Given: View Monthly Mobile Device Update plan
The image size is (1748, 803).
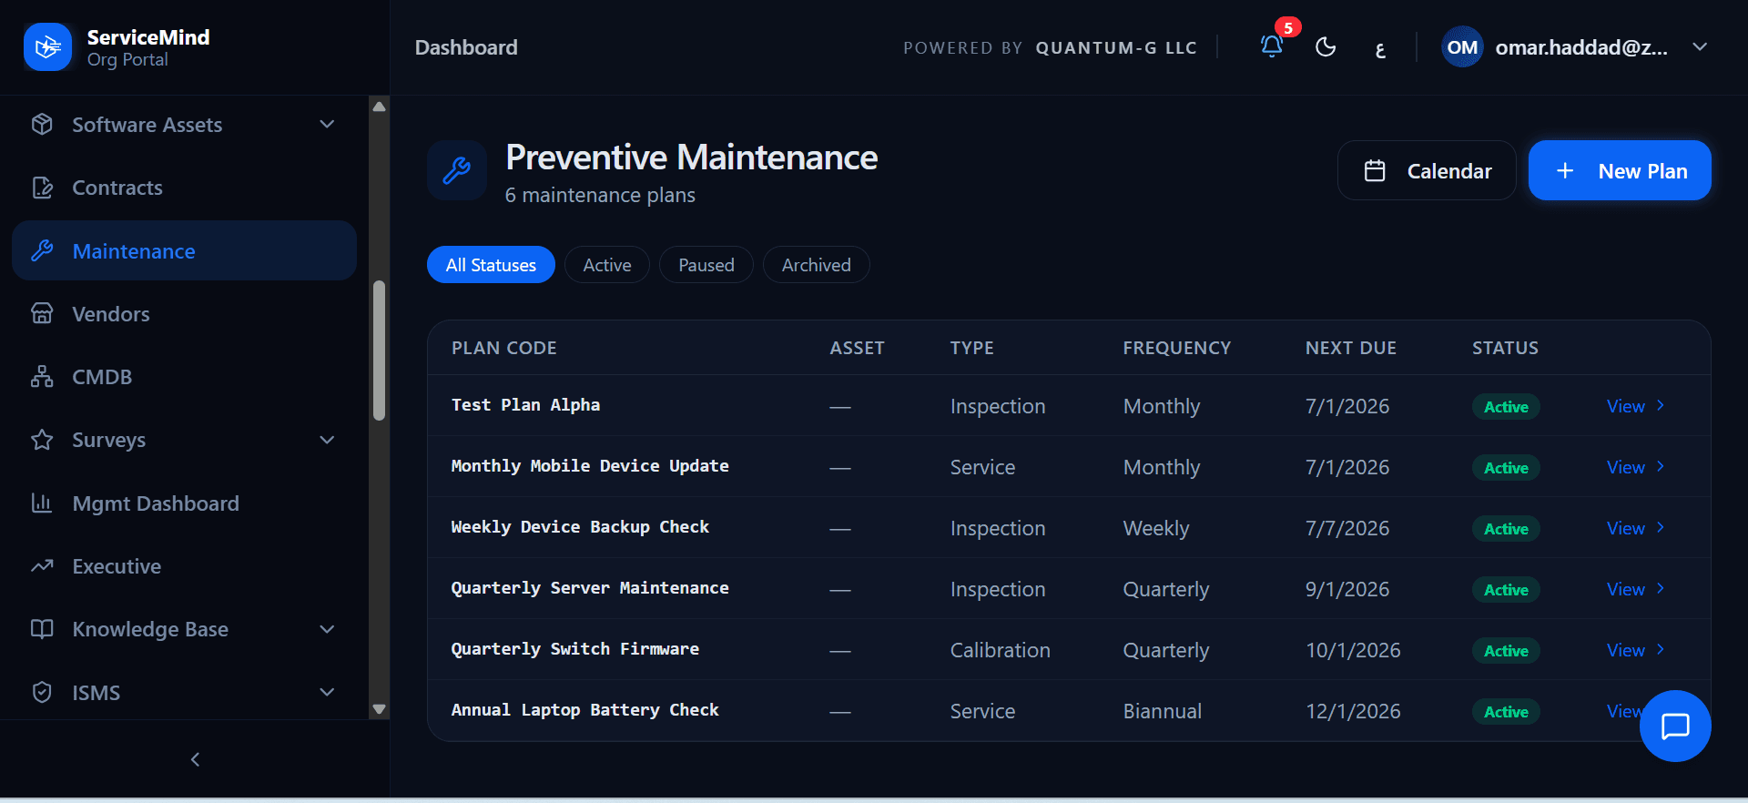Looking at the screenshot, I should tap(1636, 467).
